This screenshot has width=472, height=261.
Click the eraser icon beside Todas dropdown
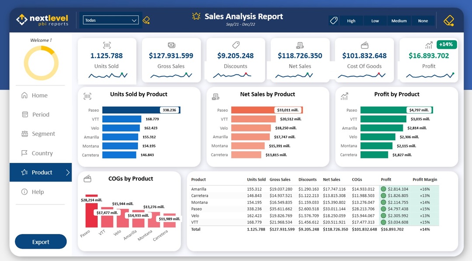tap(146, 20)
